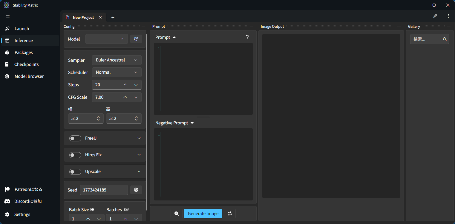Close the New Project tab
This screenshot has width=455, height=224.
pyautogui.click(x=100, y=17)
